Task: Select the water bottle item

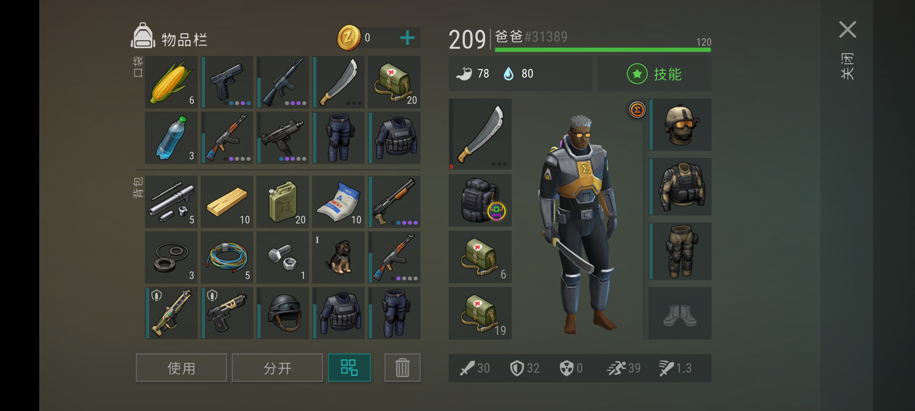Action: (171, 138)
